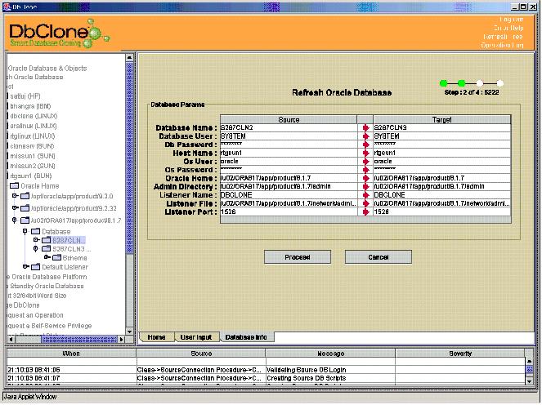Collapse the Database tree node
This screenshot has height=405, width=542.
pyautogui.click(x=25, y=231)
